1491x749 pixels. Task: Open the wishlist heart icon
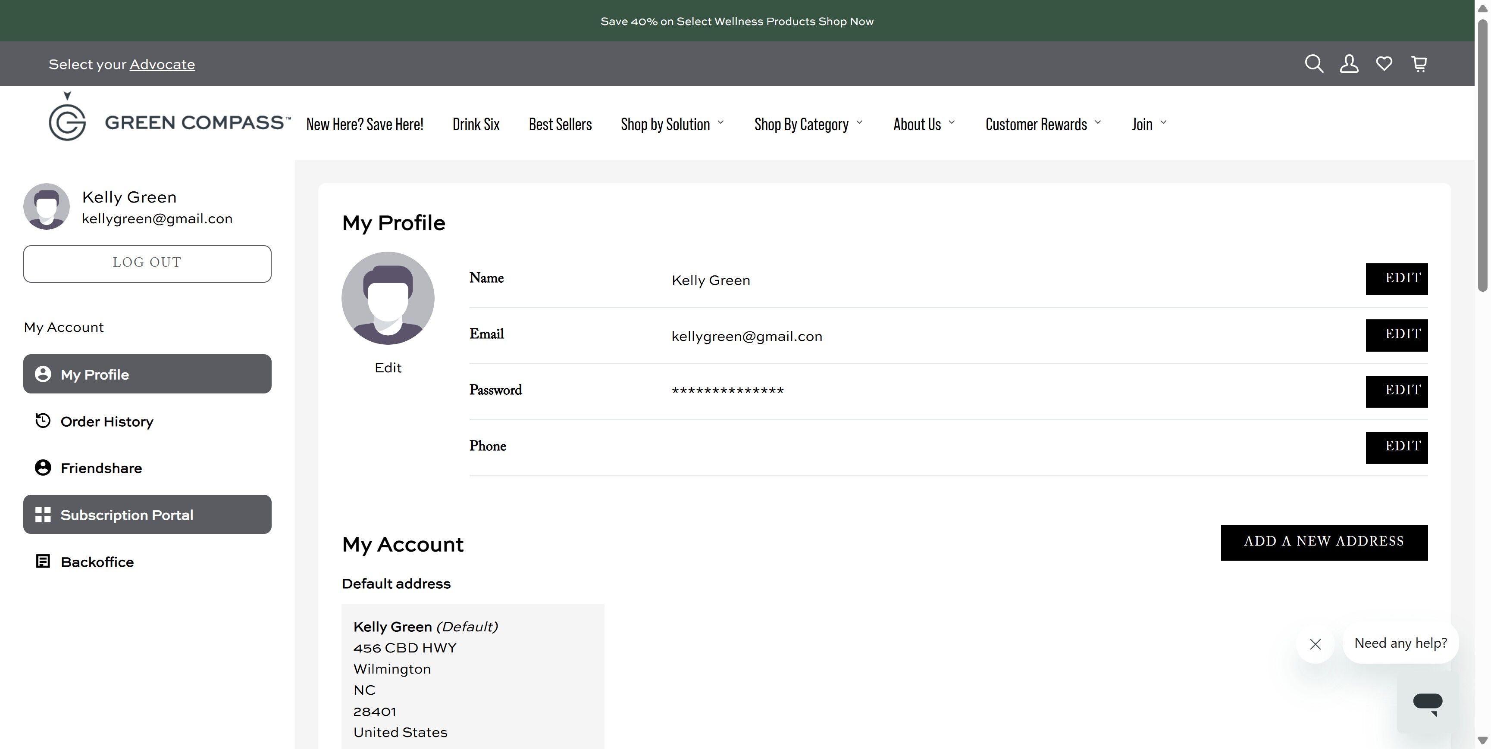pyautogui.click(x=1384, y=64)
